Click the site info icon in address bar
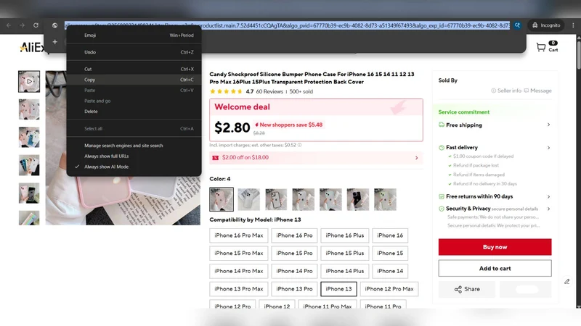581x326 pixels. (x=55, y=25)
